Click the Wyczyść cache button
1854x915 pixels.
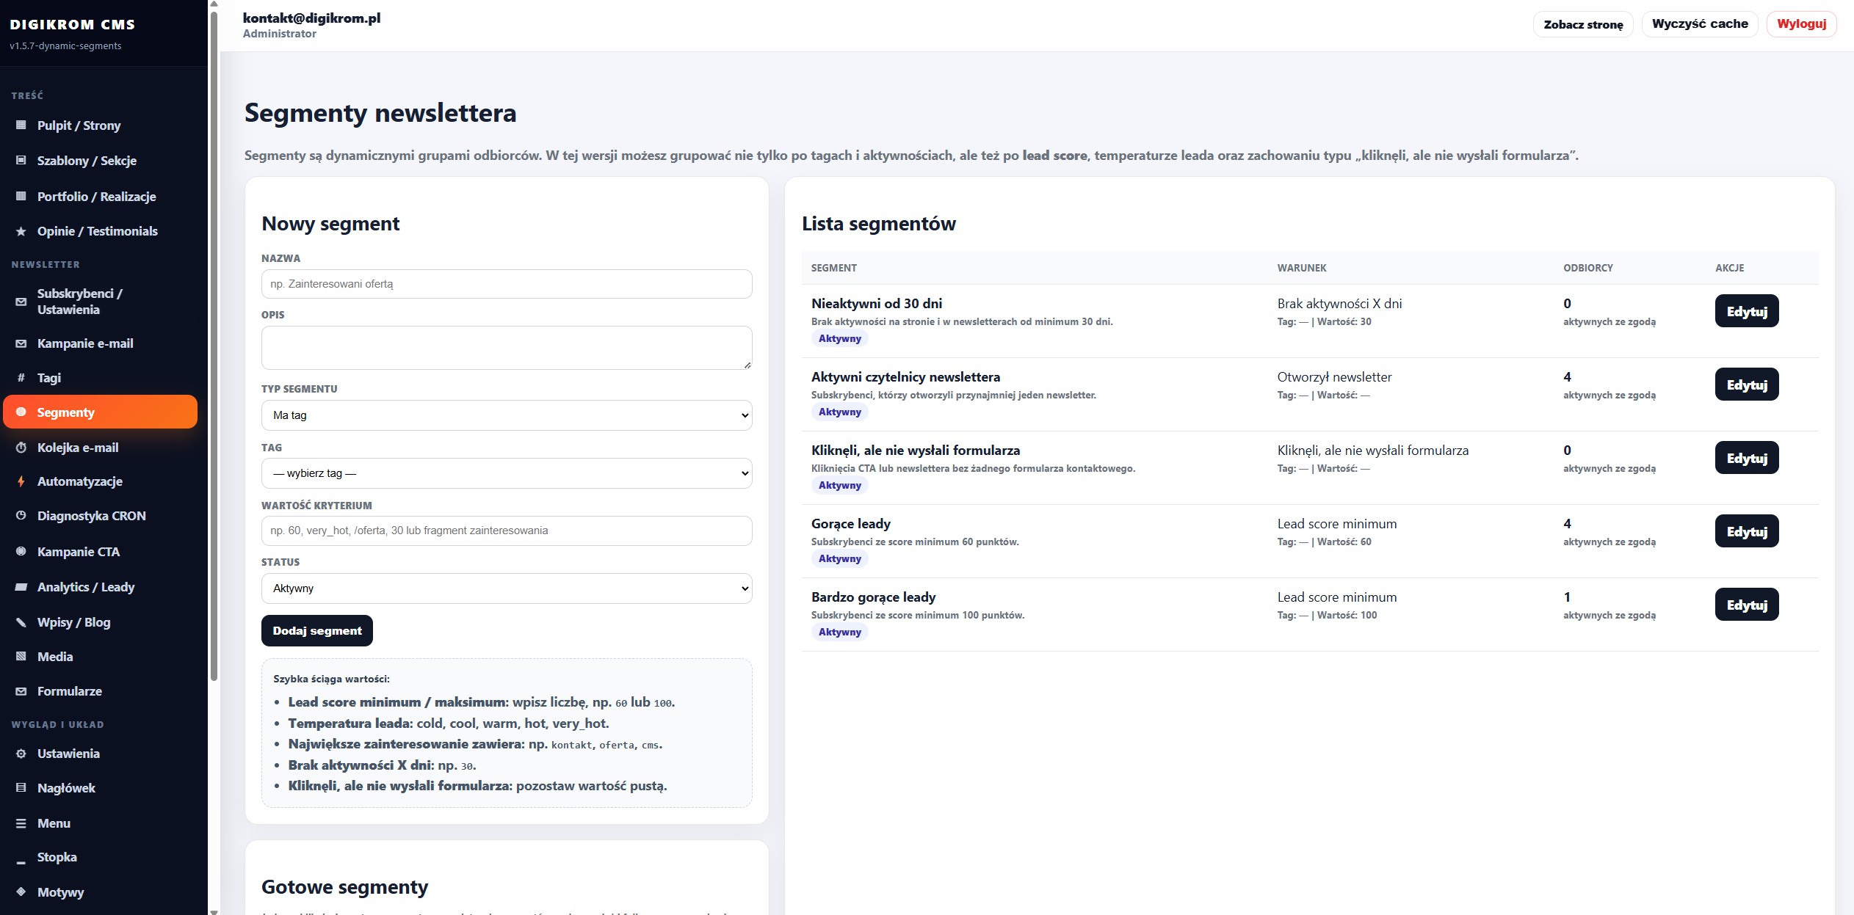1700,23
